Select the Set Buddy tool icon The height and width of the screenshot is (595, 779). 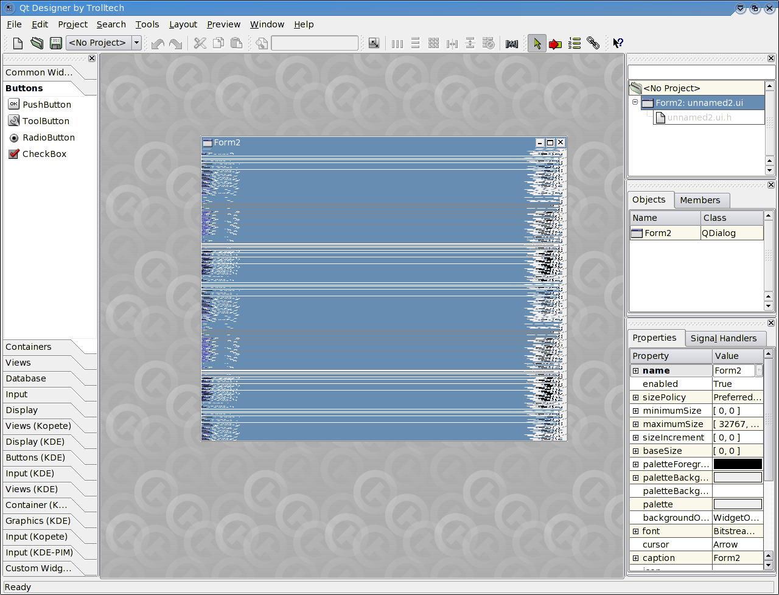pyautogui.click(x=593, y=43)
